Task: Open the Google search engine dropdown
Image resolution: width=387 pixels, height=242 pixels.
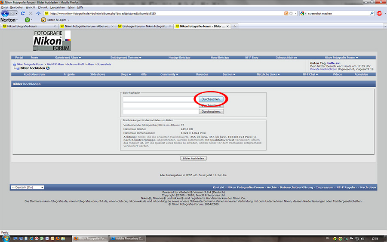Action: 303,13
